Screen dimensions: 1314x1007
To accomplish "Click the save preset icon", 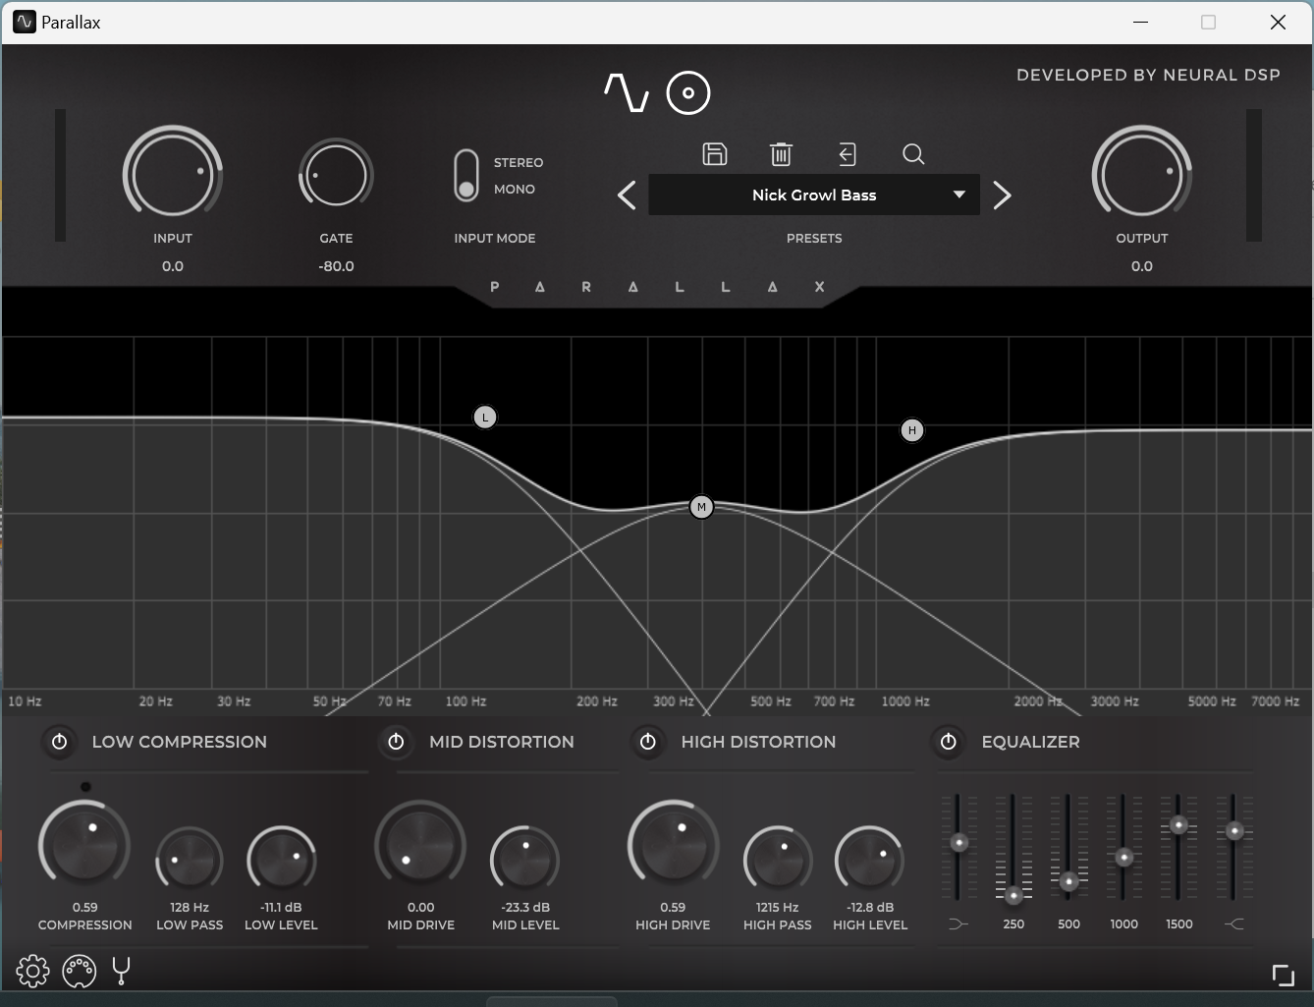I will pos(715,154).
